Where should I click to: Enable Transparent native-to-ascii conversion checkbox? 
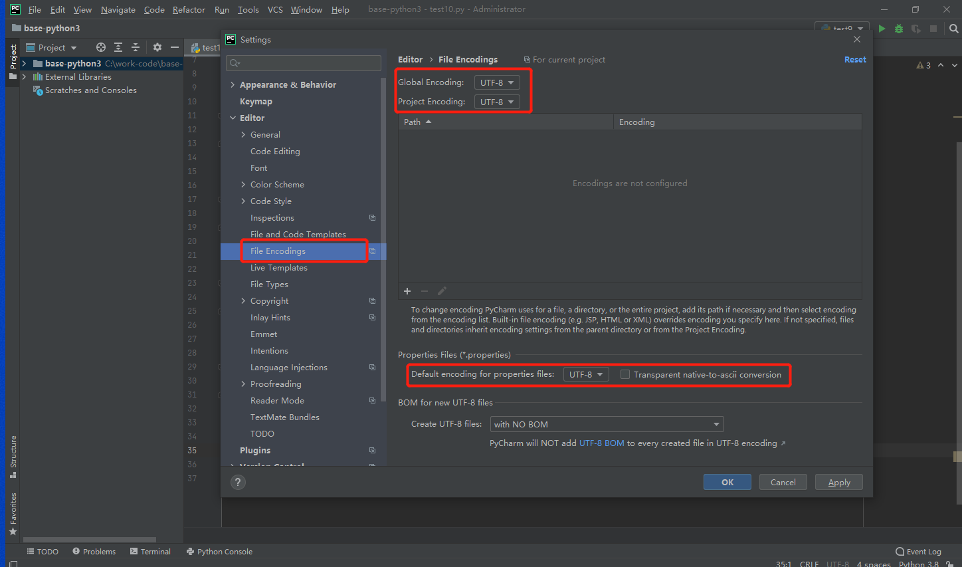(x=625, y=374)
